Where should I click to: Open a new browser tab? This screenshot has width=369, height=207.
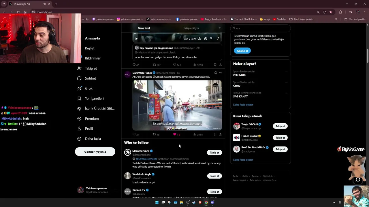click(56, 4)
